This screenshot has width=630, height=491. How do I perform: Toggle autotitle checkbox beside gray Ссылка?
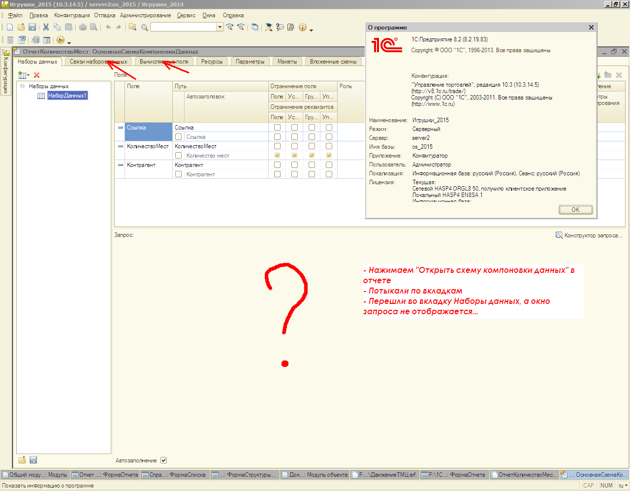point(179,137)
